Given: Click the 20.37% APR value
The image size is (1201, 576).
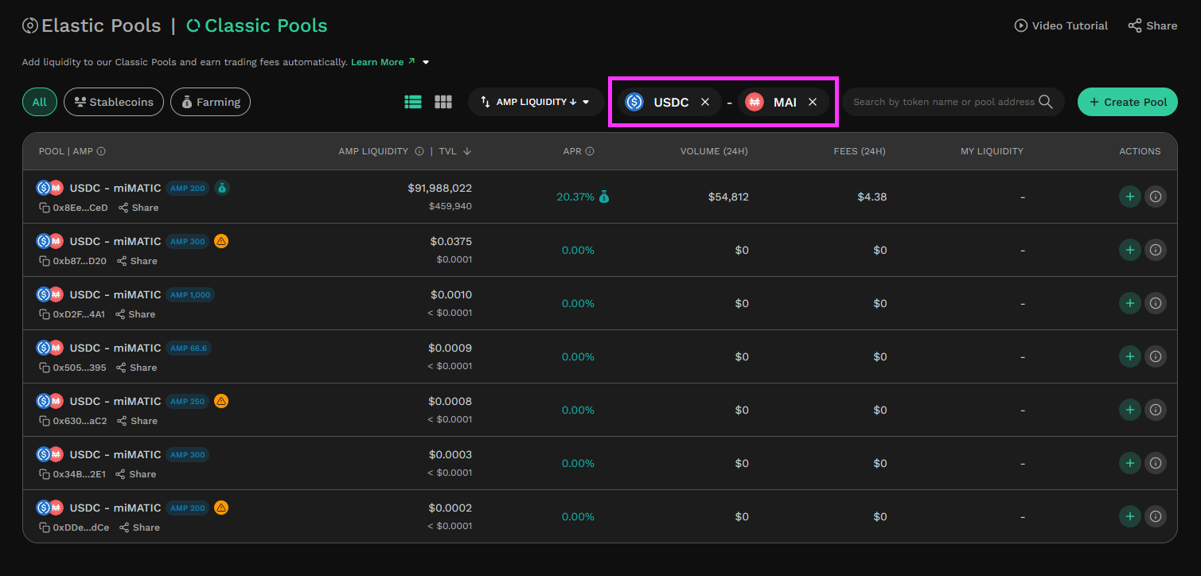Looking at the screenshot, I should tap(575, 197).
